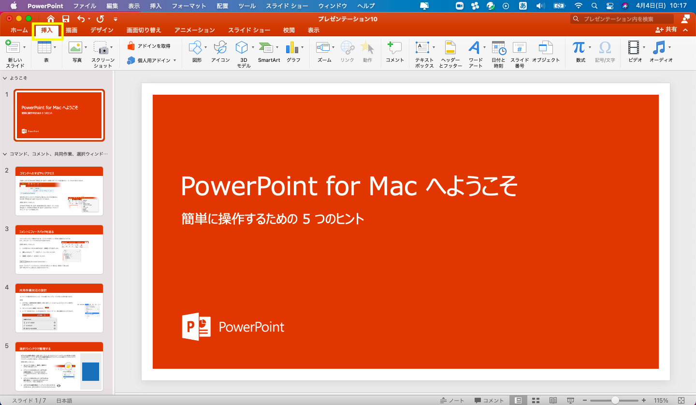This screenshot has height=405, width=696.
Task: Click the テキストボックス icon
Action: pyautogui.click(x=422, y=47)
